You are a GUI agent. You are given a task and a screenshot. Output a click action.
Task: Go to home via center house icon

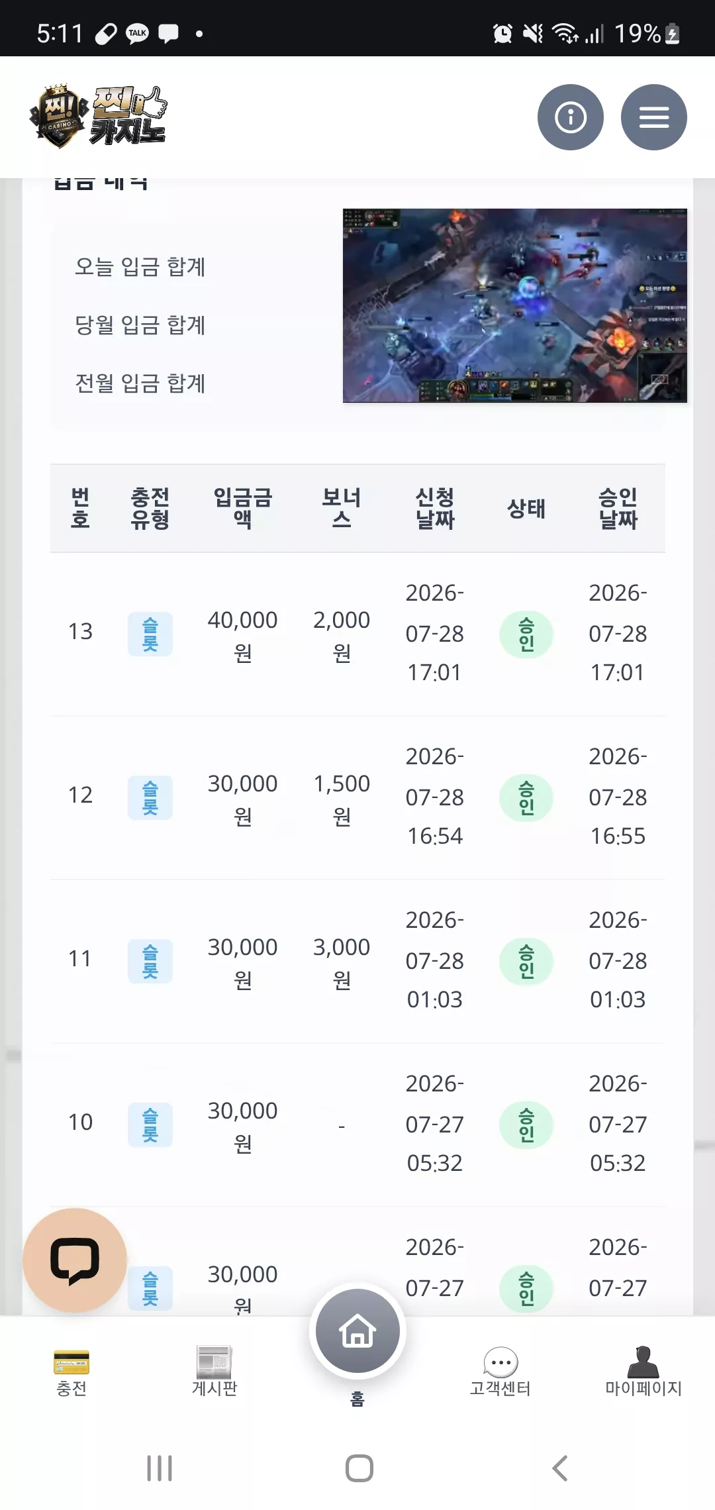tap(358, 1331)
